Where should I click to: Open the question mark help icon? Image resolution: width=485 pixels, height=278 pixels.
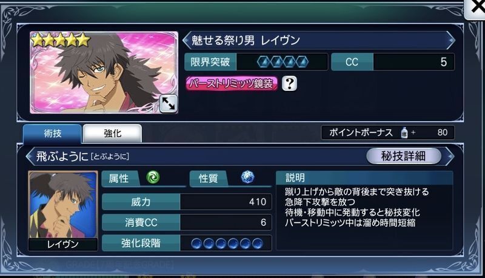290,84
